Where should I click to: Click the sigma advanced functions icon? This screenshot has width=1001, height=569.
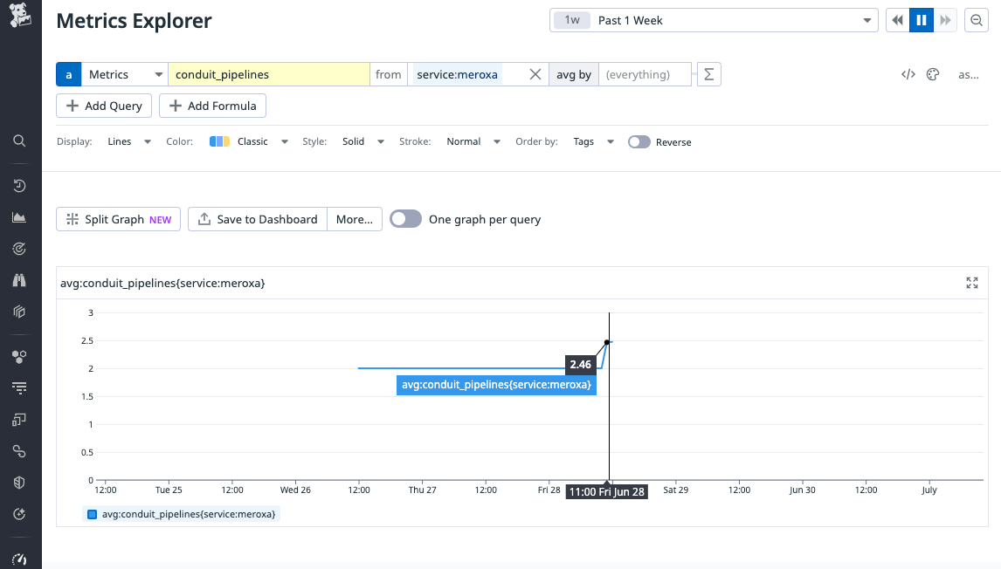click(708, 74)
